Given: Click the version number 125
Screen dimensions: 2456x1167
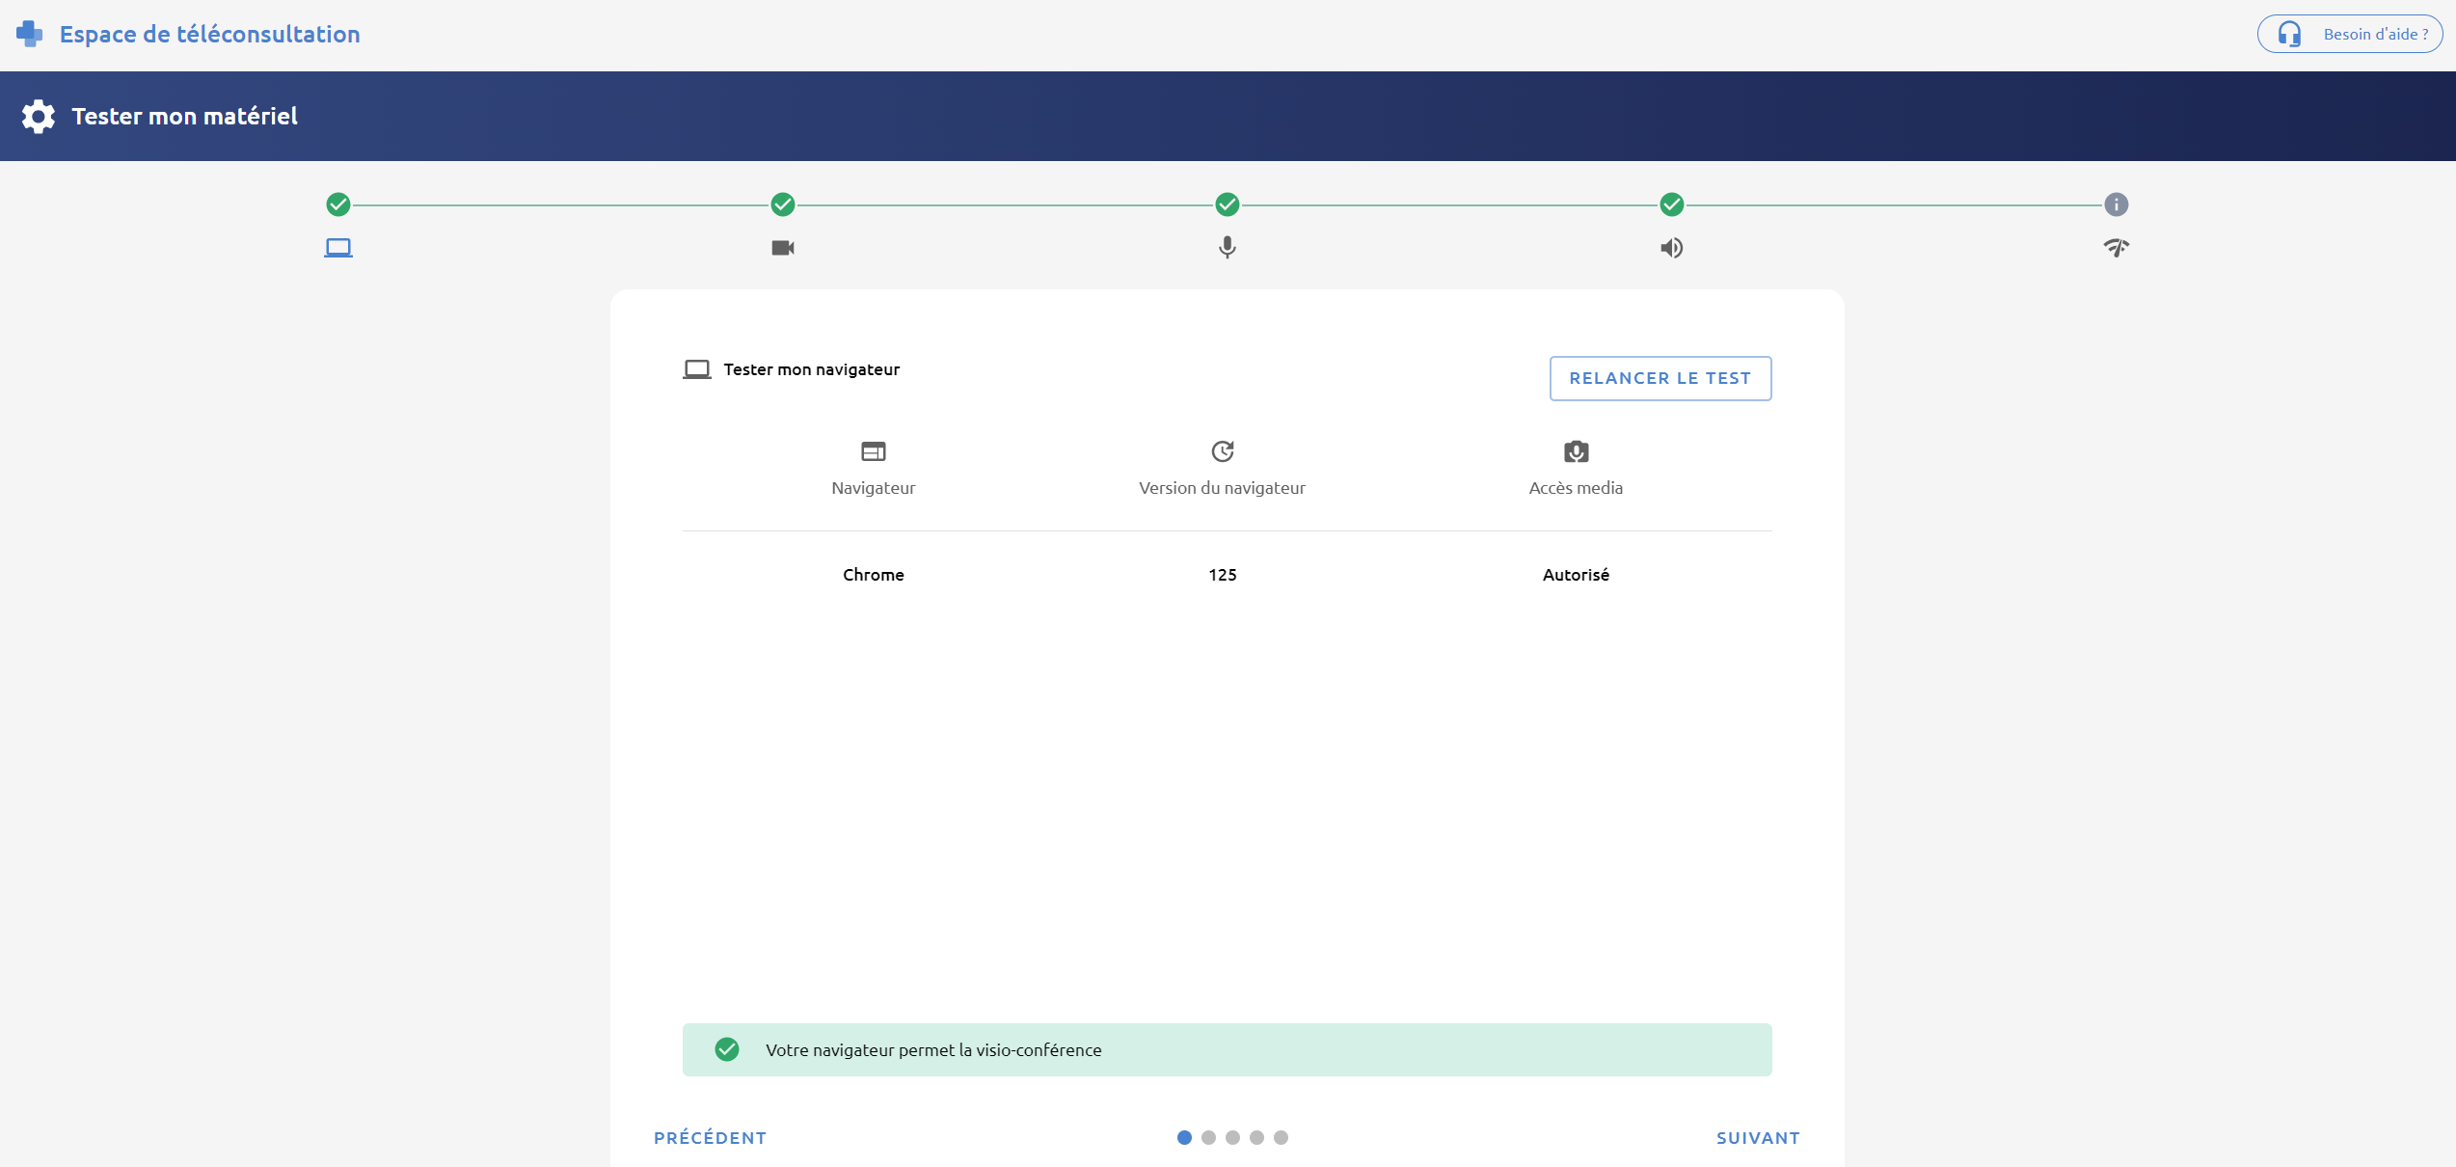Looking at the screenshot, I should (1223, 575).
